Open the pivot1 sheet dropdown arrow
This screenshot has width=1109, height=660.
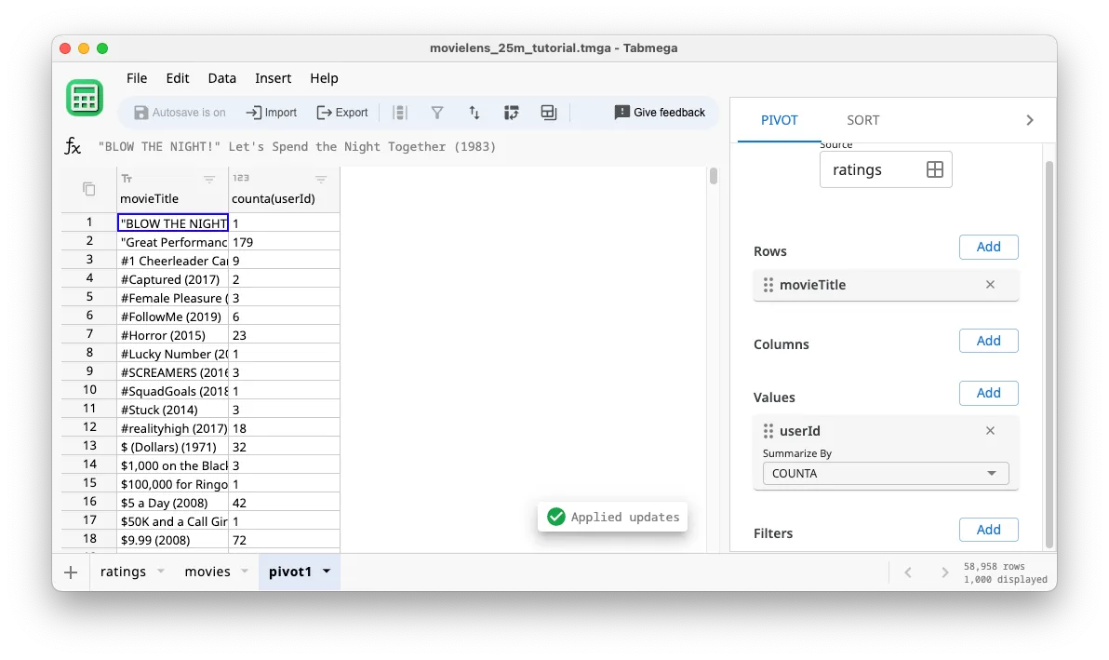pyautogui.click(x=325, y=572)
